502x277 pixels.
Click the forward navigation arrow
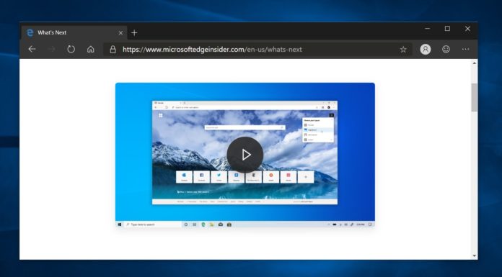pyautogui.click(x=51, y=49)
